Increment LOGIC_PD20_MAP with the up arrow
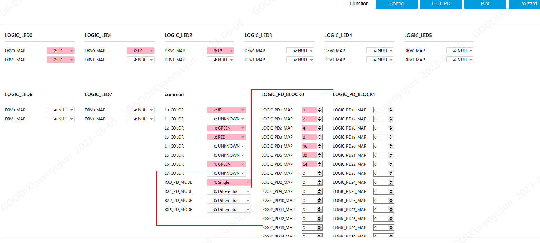540x243 pixels. coord(391,145)
